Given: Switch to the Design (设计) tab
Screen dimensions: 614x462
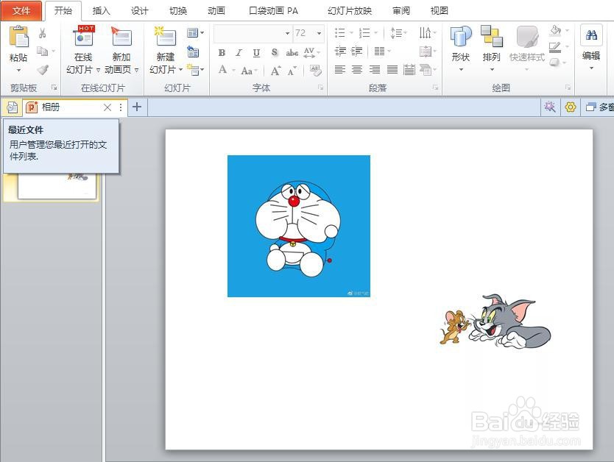Looking at the screenshot, I should [x=139, y=10].
